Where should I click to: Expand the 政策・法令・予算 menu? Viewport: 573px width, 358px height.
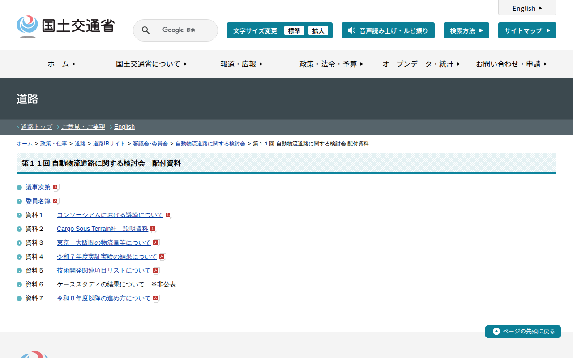[x=331, y=64]
